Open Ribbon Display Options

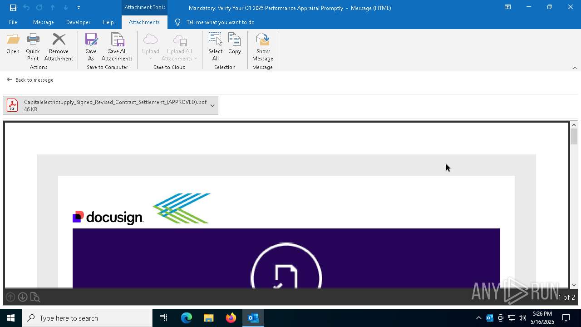point(507,7)
